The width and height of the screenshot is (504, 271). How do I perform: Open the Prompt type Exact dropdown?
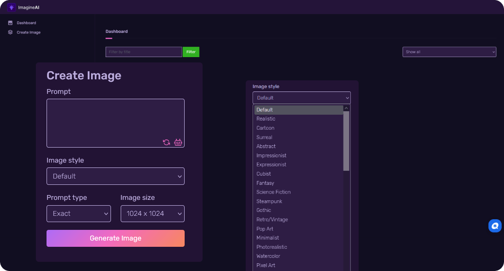(79, 213)
